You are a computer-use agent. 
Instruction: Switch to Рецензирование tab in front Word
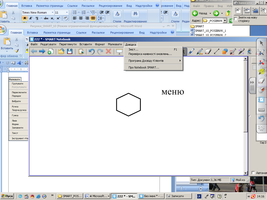pyautogui.click(x=122, y=33)
